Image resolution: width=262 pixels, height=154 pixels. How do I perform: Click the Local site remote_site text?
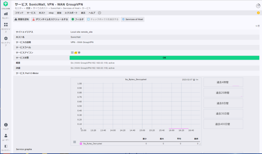coord(82,32)
